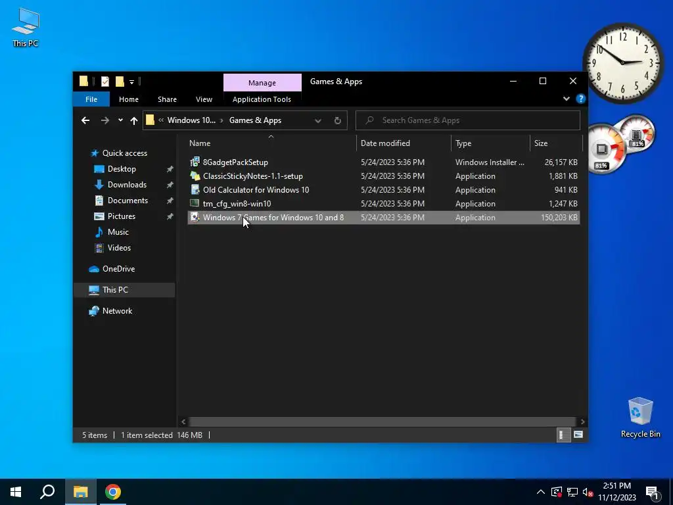
Task: Click the scrollbar right arrow
Action: tap(582, 421)
